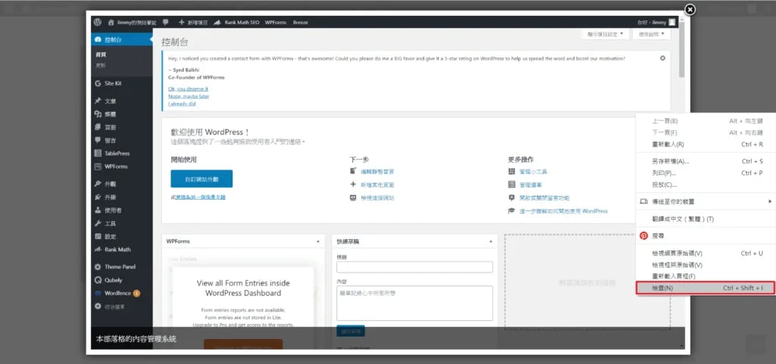Select 檢視網頁原始碼(V) in the context menu

click(x=706, y=254)
